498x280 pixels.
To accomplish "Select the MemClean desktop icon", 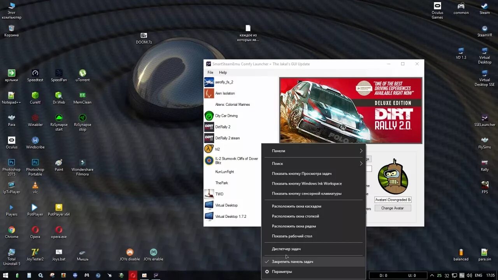I will (82, 98).
